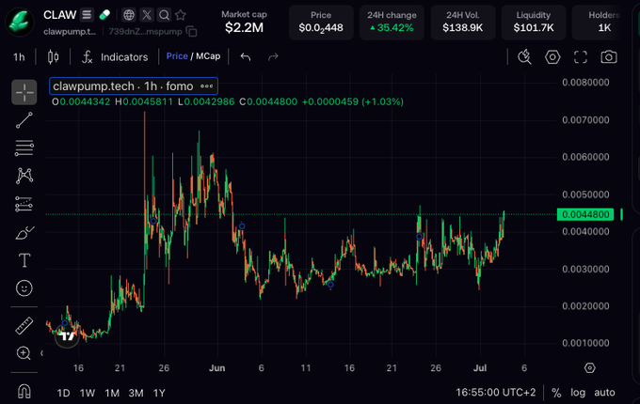The image size is (640, 404).
Task: Add CLAW to favorites with the star
Action: click(x=181, y=15)
